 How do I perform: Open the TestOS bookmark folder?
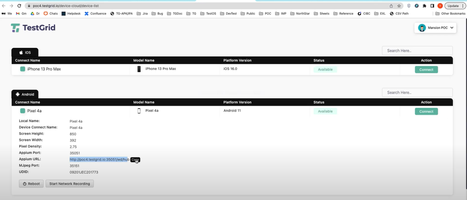click(208, 14)
